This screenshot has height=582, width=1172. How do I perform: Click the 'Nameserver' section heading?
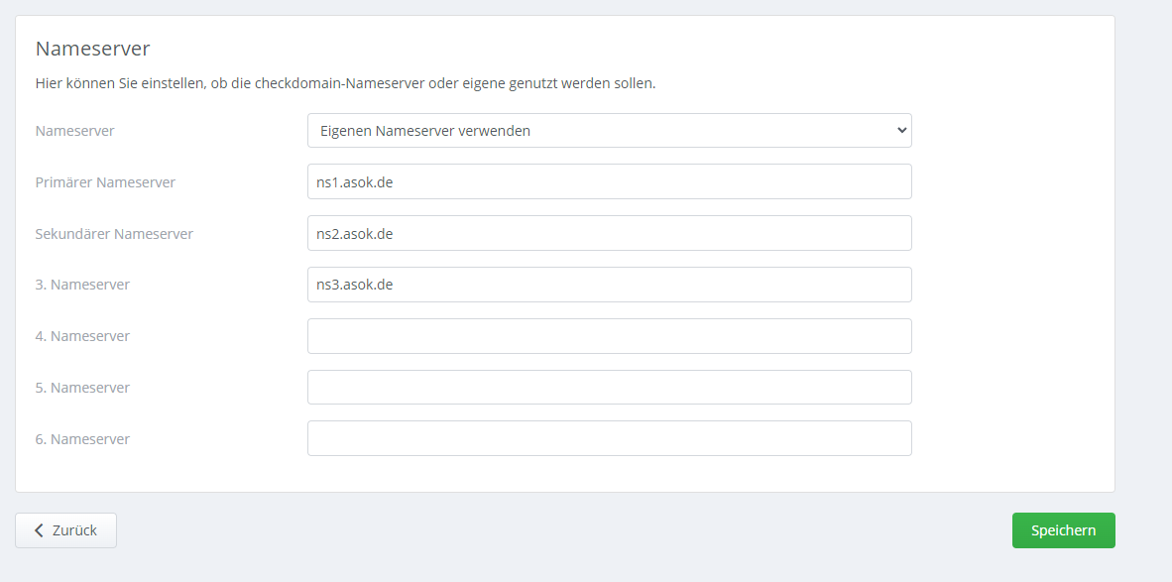(92, 49)
